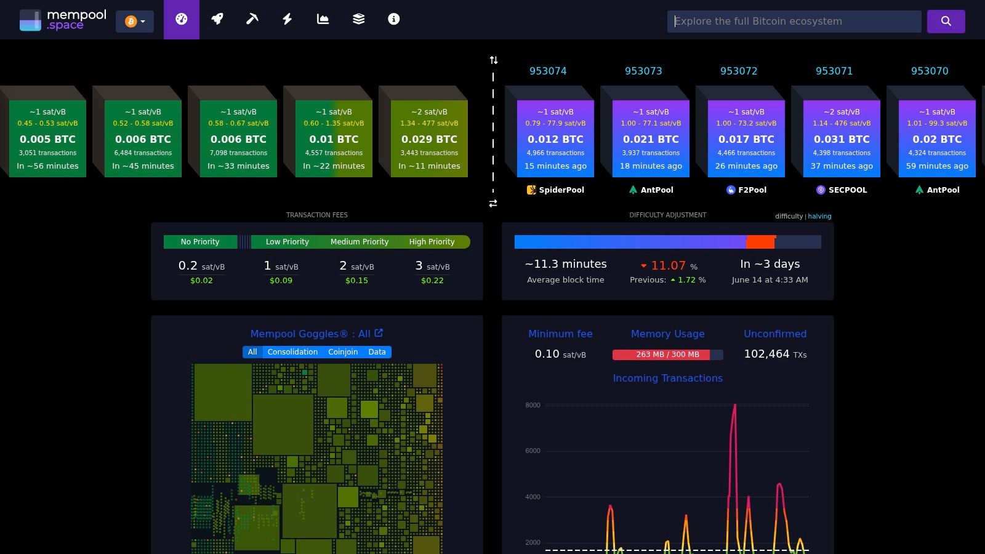Open the Graphs chart icon
985x554 pixels.
click(x=323, y=19)
